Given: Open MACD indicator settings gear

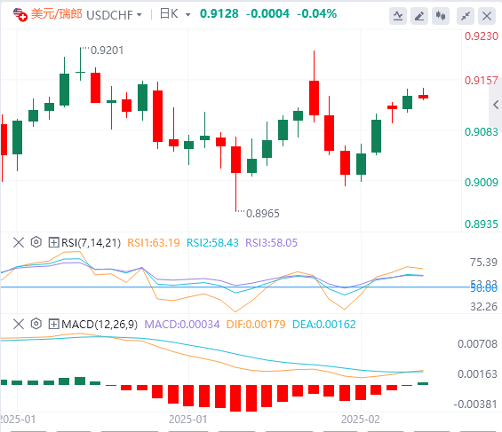Looking at the screenshot, I should point(36,324).
